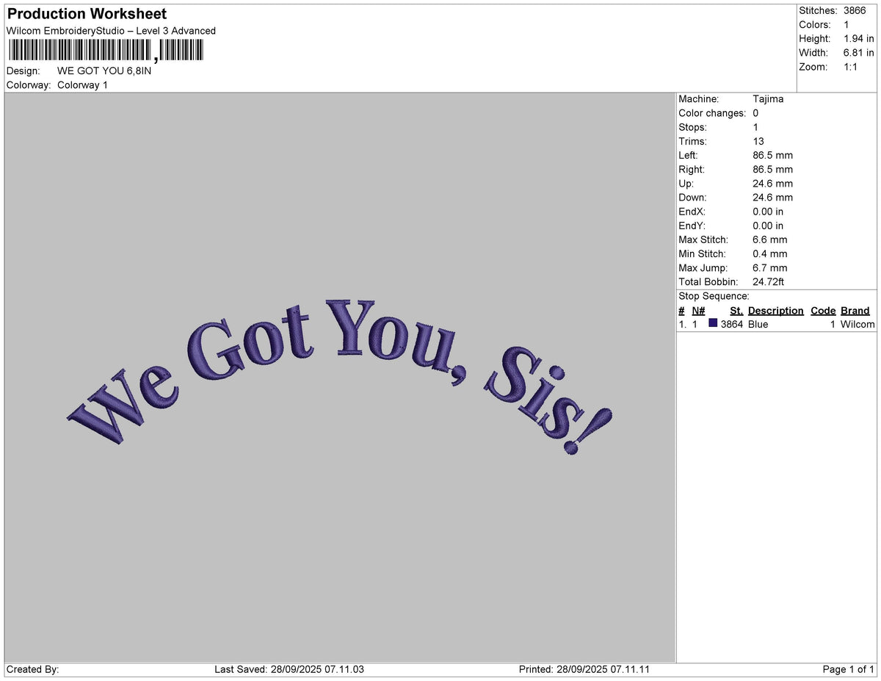Click the stop stitch count 3864
The width and height of the screenshot is (881, 681).
click(x=732, y=324)
